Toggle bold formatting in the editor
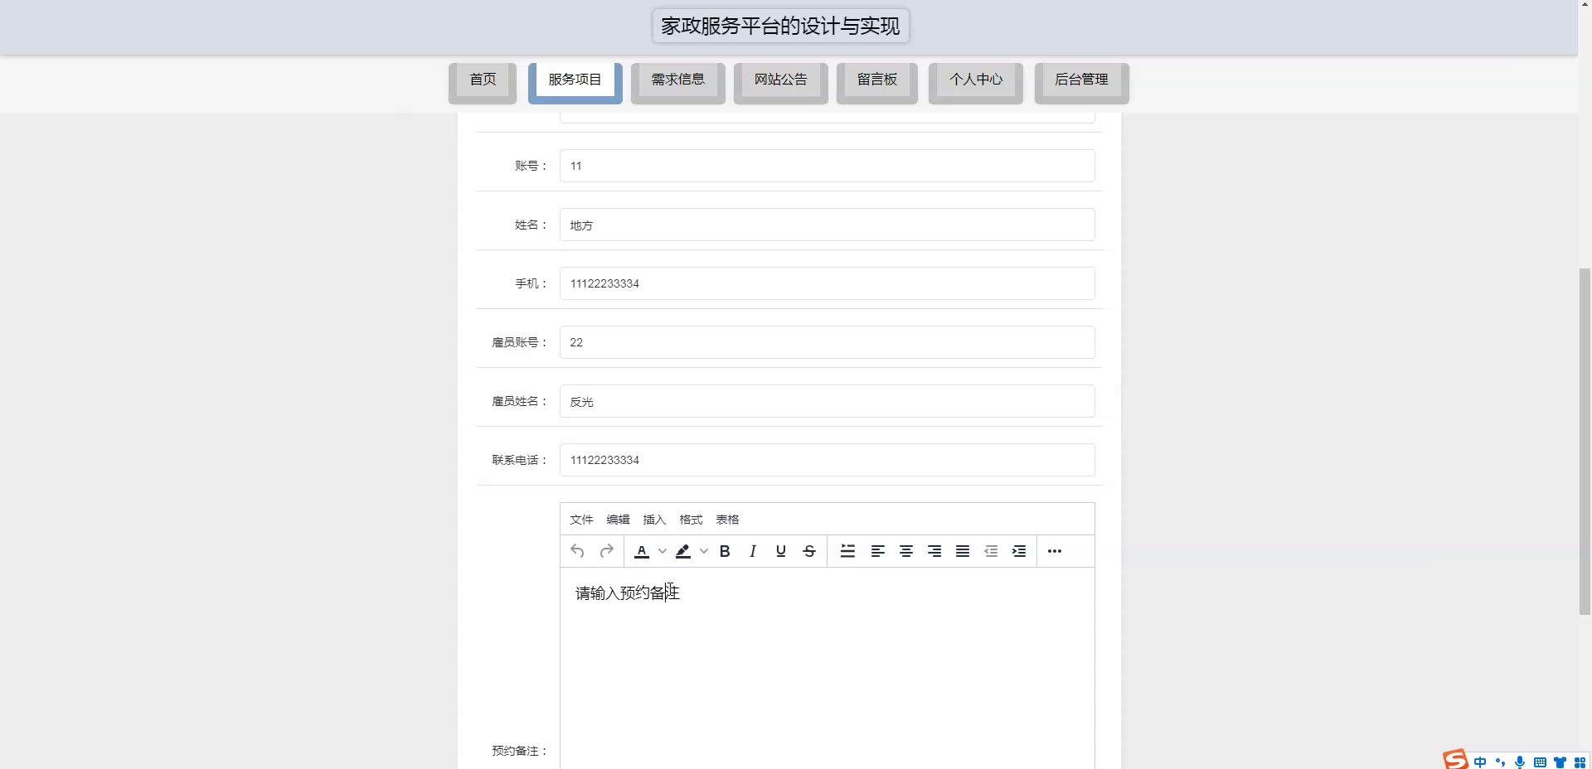The image size is (1592, 769). pos(725,551)
